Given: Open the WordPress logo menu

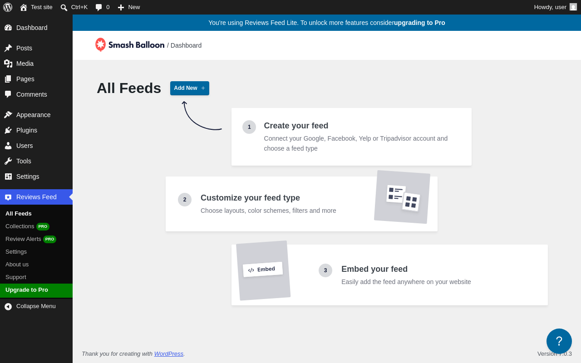Looking at the screenshot, I should coord(8,7).
